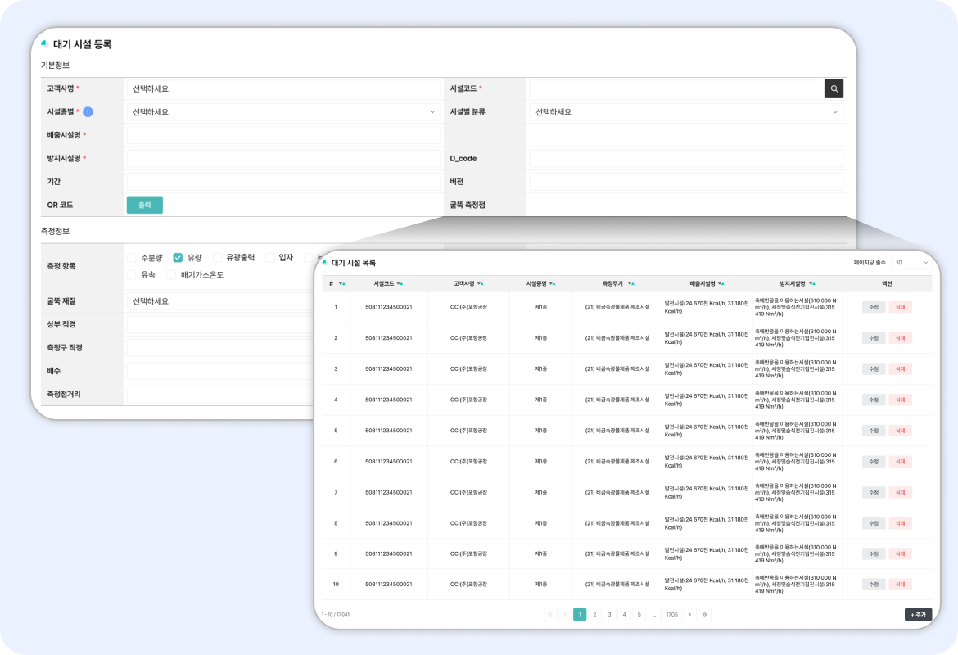This screenshot has height=655, width=958.
Task: Click 삭제 for row 2
Action: 900,338
